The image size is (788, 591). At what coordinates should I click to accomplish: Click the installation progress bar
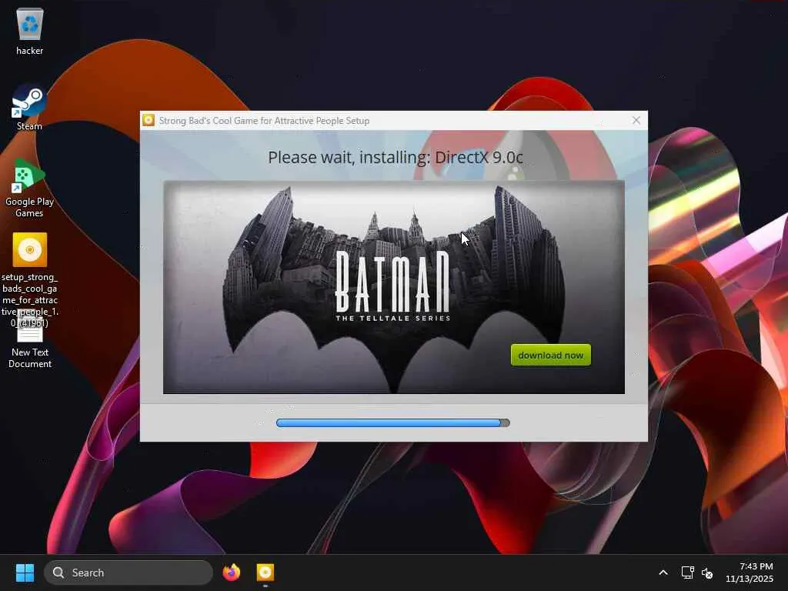[x=393, y=423]
